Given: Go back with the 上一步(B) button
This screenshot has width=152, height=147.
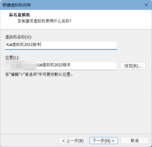Looking at the screenshot, I should click(73, 141).
